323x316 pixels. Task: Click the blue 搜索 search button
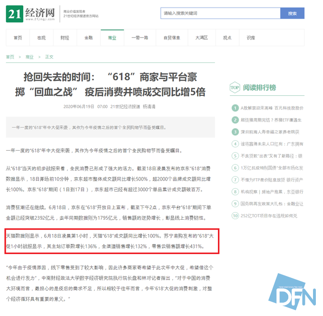point(292,13)
